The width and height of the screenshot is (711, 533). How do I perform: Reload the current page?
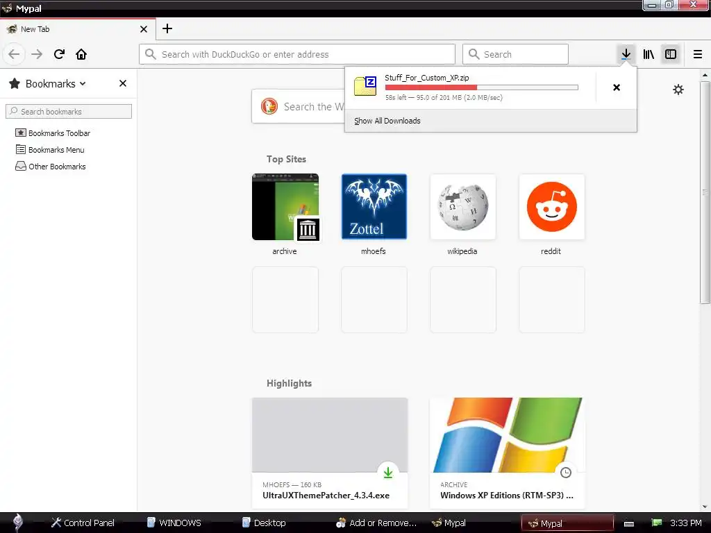coord(60,54)
